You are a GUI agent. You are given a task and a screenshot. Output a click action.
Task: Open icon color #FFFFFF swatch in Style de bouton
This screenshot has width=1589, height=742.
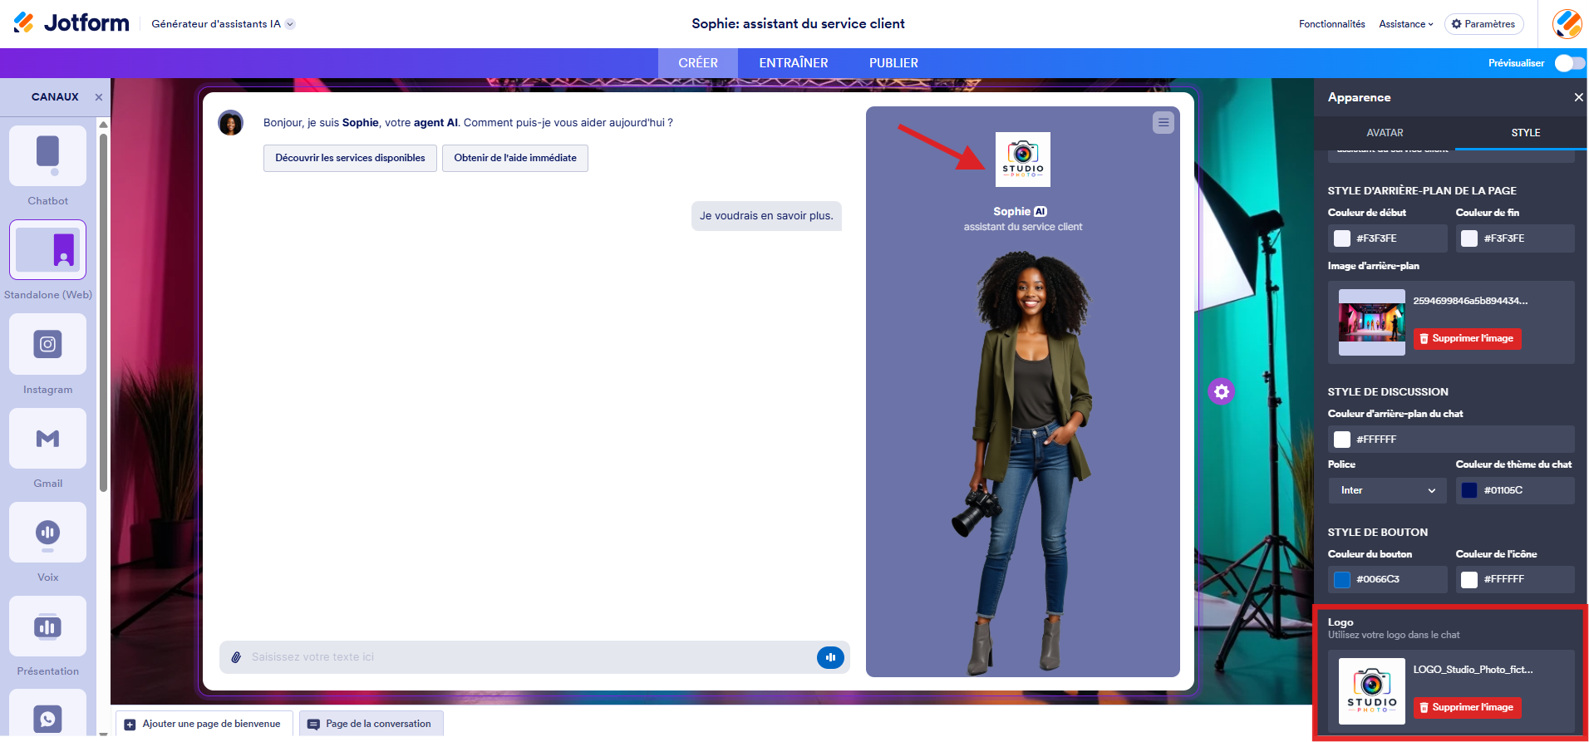click(x=1469, y=579)
